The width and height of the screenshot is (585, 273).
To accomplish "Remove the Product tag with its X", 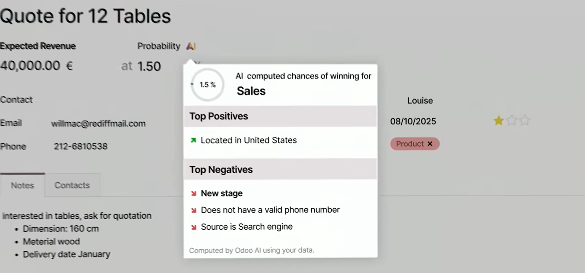I will click(x=430, y=144).
